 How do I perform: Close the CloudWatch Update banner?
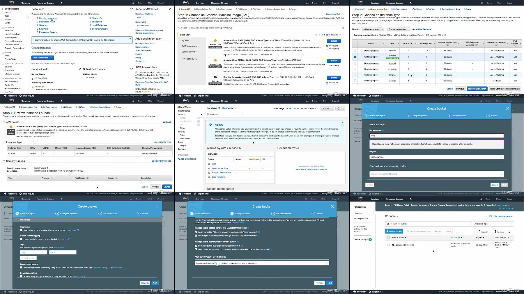343,122
